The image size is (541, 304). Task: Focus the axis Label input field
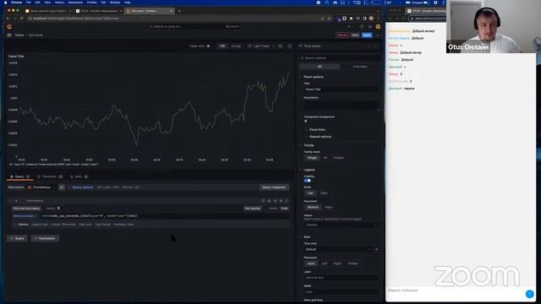point(342,278)
